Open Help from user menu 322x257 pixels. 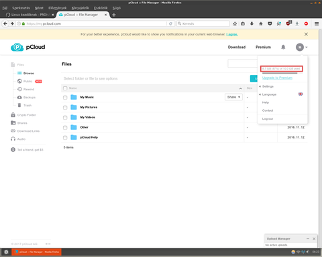tap(266, 102)
